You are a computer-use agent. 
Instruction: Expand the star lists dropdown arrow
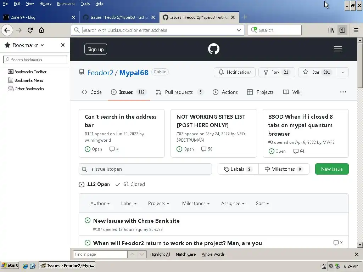tap(343, 72)
